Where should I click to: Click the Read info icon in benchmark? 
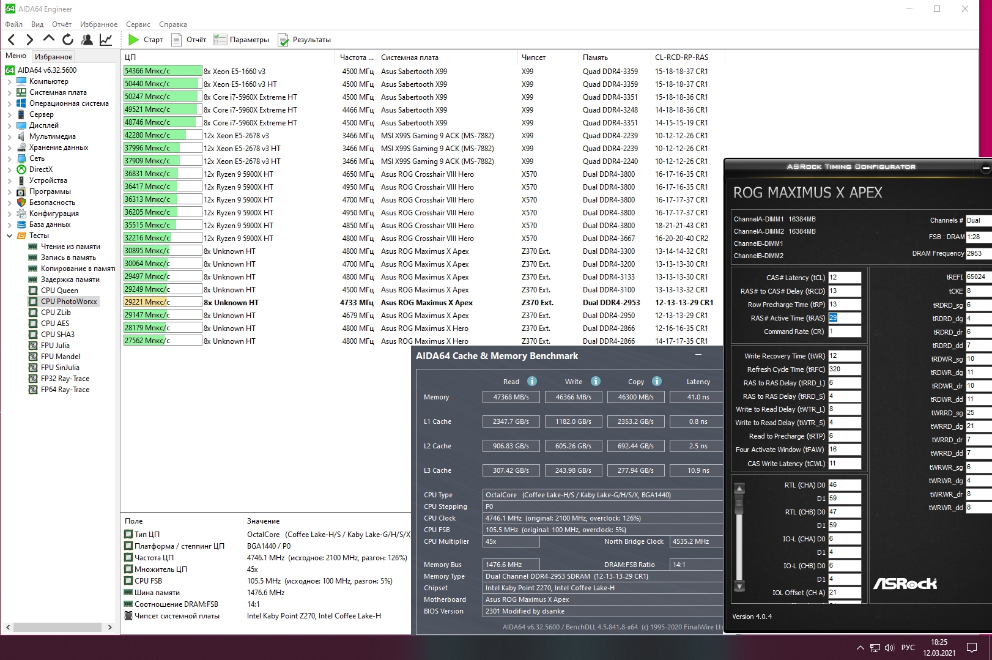(532, 381)
